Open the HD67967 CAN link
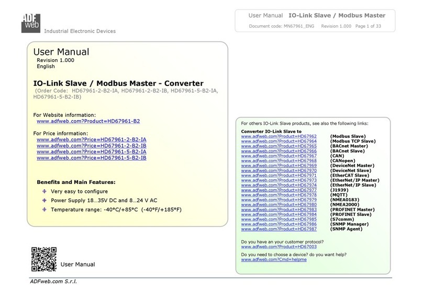This screenshot has height=293, width=423. (279, 156)
